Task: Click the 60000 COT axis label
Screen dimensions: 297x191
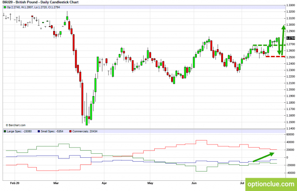Action: pos(290,134)
